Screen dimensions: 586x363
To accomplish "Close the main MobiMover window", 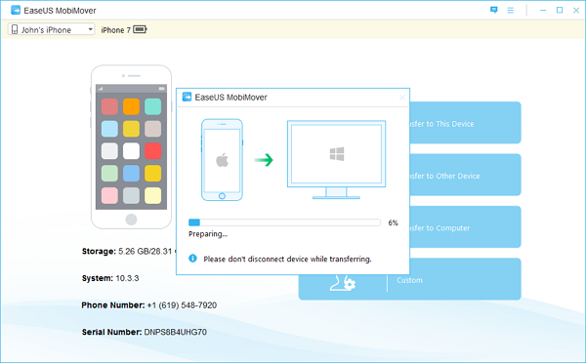I will click(576, 11).
